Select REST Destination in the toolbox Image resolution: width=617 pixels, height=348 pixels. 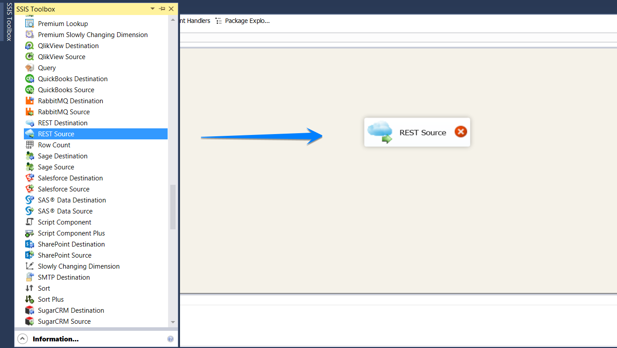click(x=63, y=123)
